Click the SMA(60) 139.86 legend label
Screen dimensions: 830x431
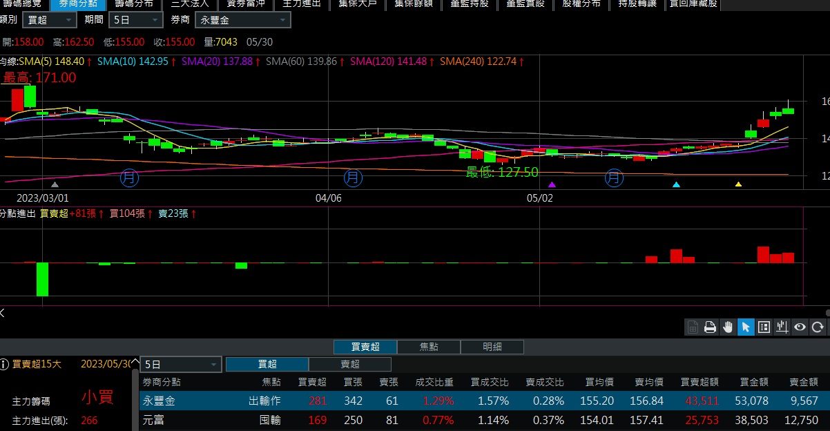(301, 61)
